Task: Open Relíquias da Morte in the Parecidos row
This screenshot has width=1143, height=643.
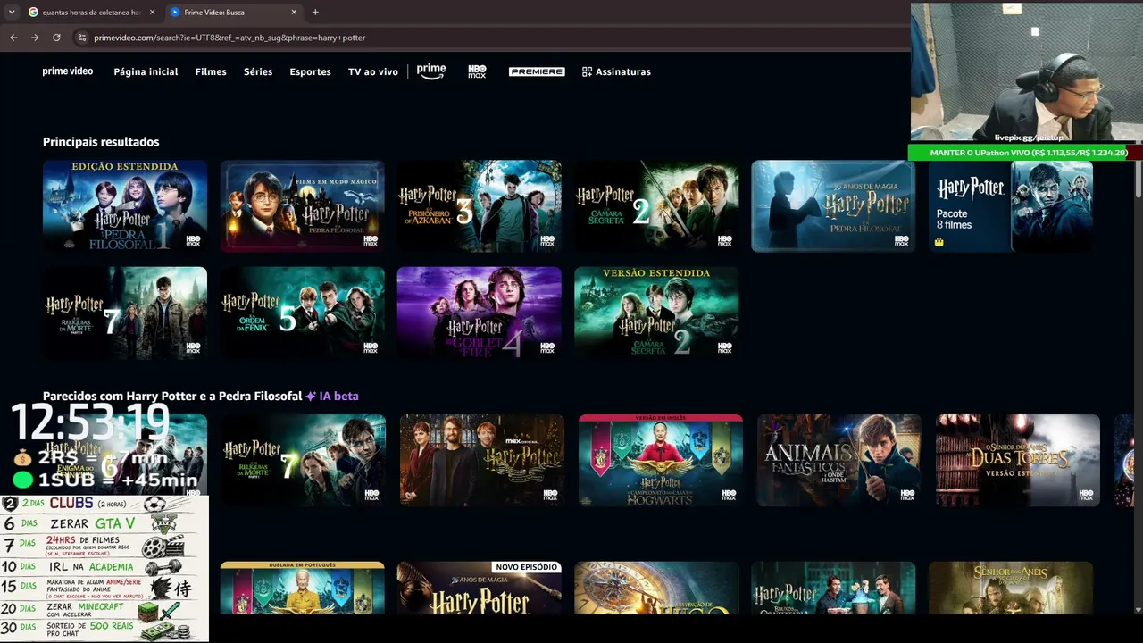Action: point(304,461)
